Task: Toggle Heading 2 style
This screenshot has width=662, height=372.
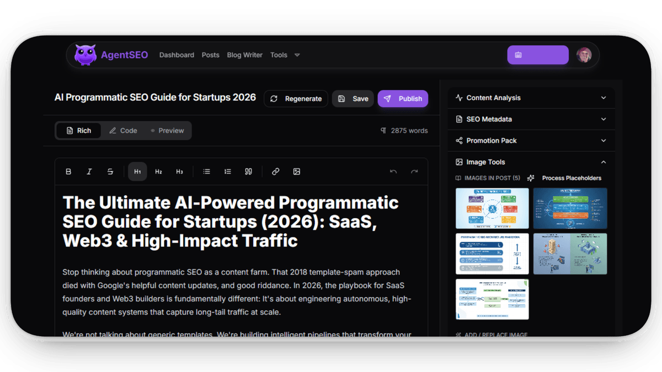Action: click(x=158, y=172)
